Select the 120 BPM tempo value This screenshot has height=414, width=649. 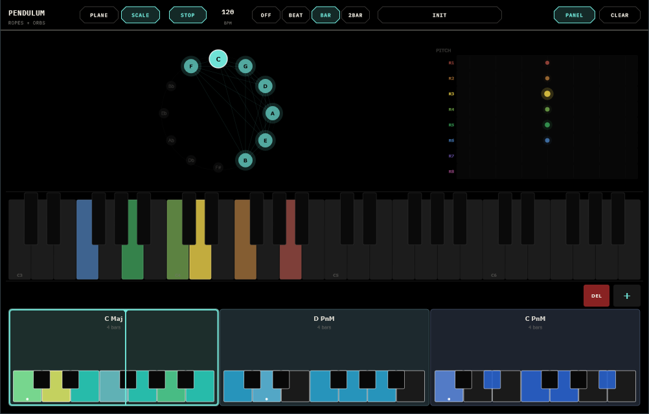(x=227, y=12)
